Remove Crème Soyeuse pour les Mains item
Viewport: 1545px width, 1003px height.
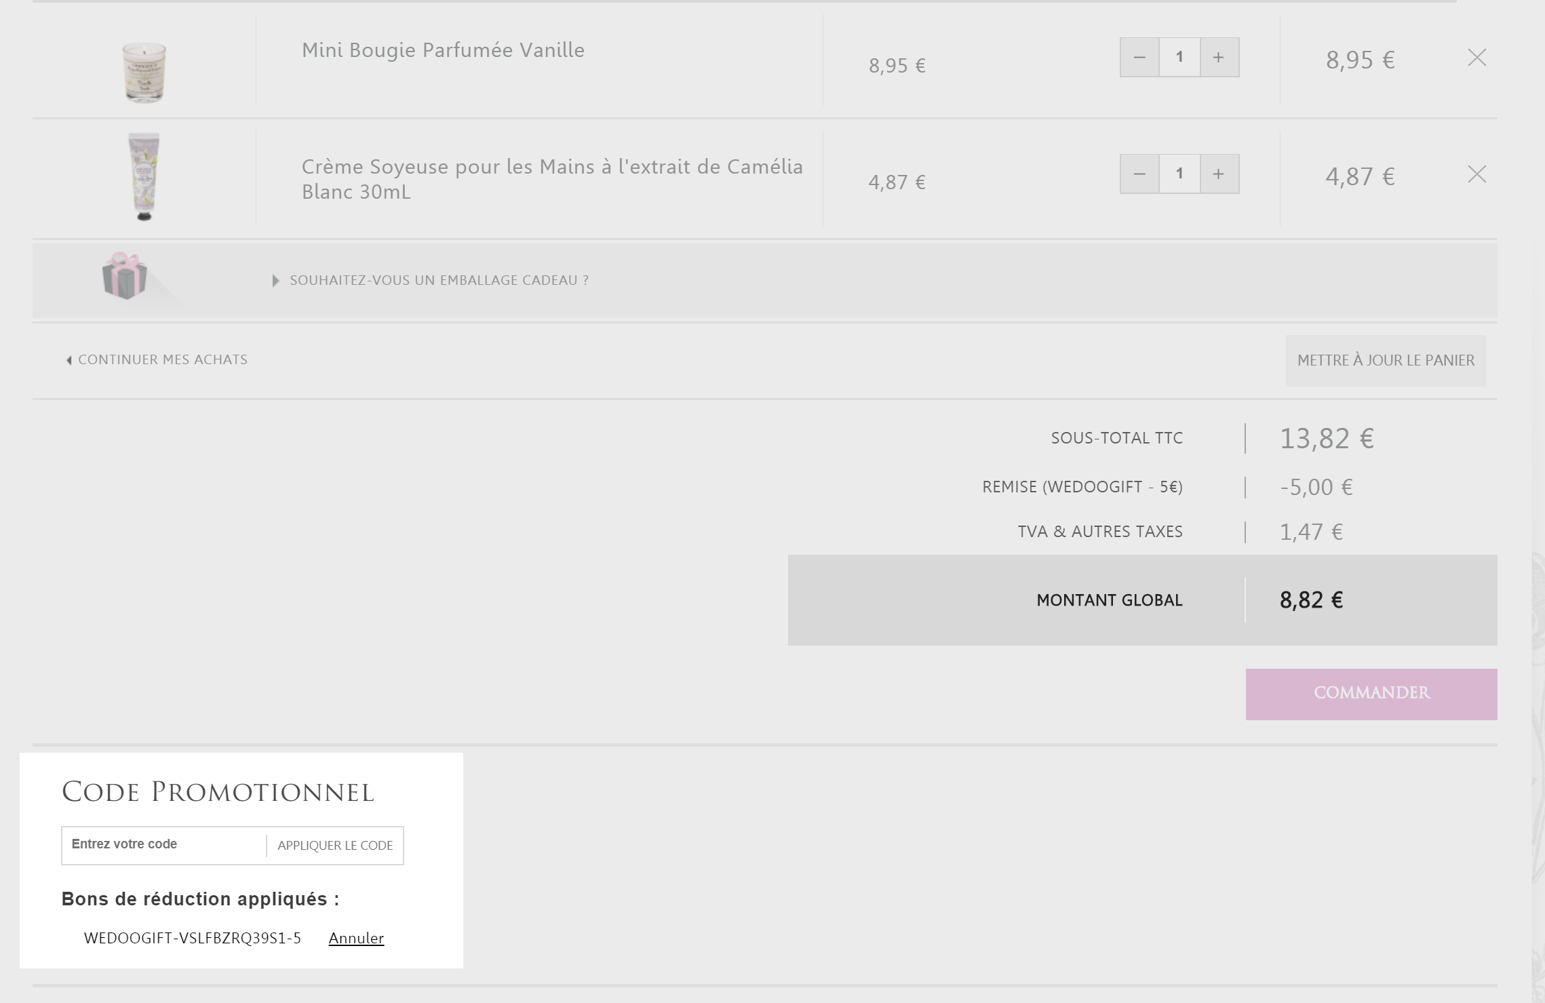(1476, 174)
